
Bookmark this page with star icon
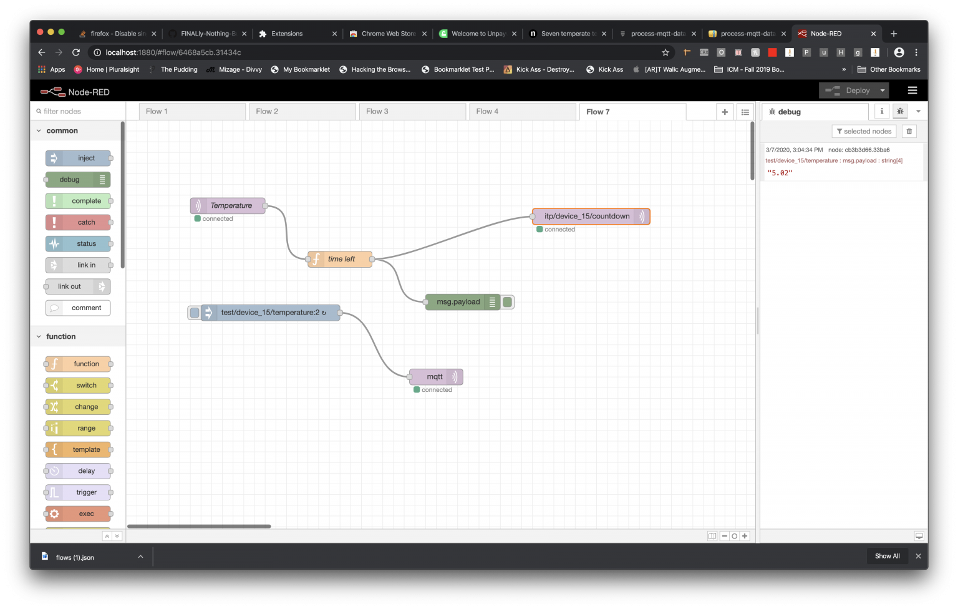[x=665, y=52]
